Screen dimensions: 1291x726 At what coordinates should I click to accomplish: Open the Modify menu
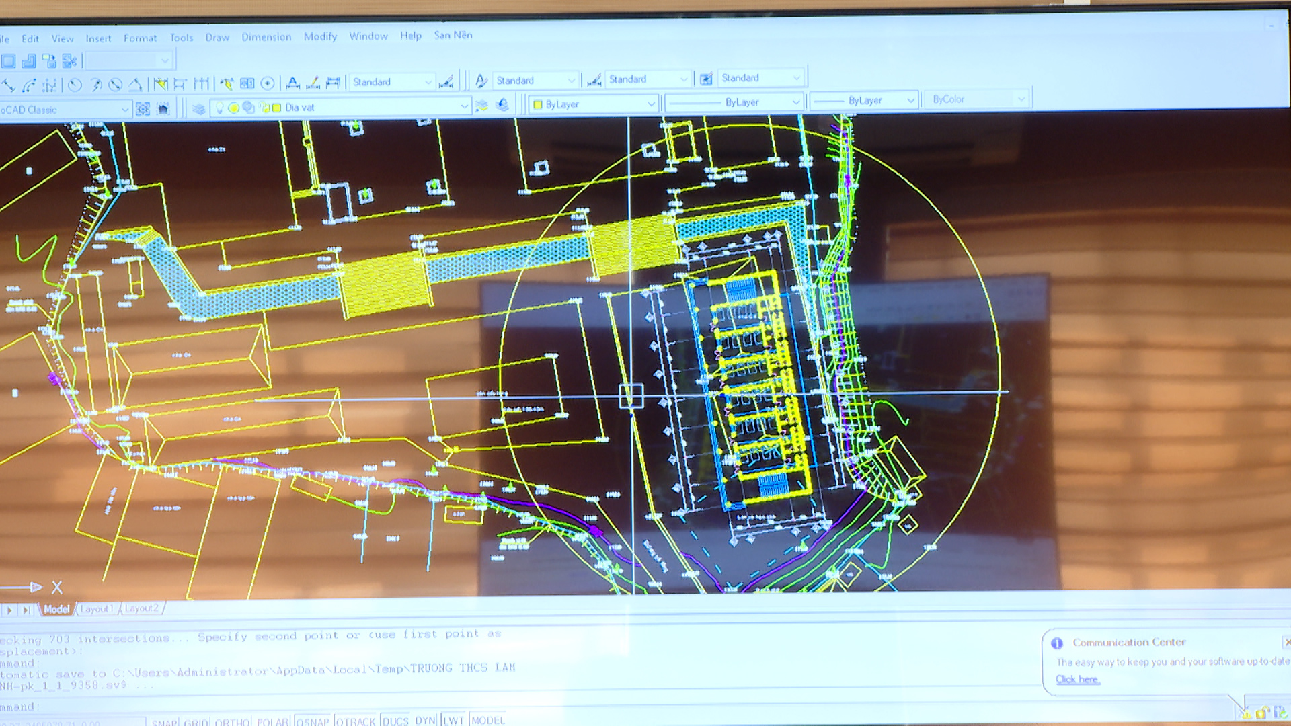click(x=320, y=36)
